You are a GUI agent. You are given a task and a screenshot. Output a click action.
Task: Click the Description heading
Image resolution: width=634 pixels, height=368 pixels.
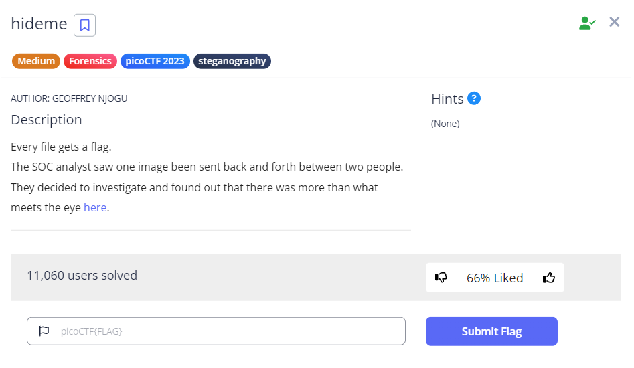[46, 120]
